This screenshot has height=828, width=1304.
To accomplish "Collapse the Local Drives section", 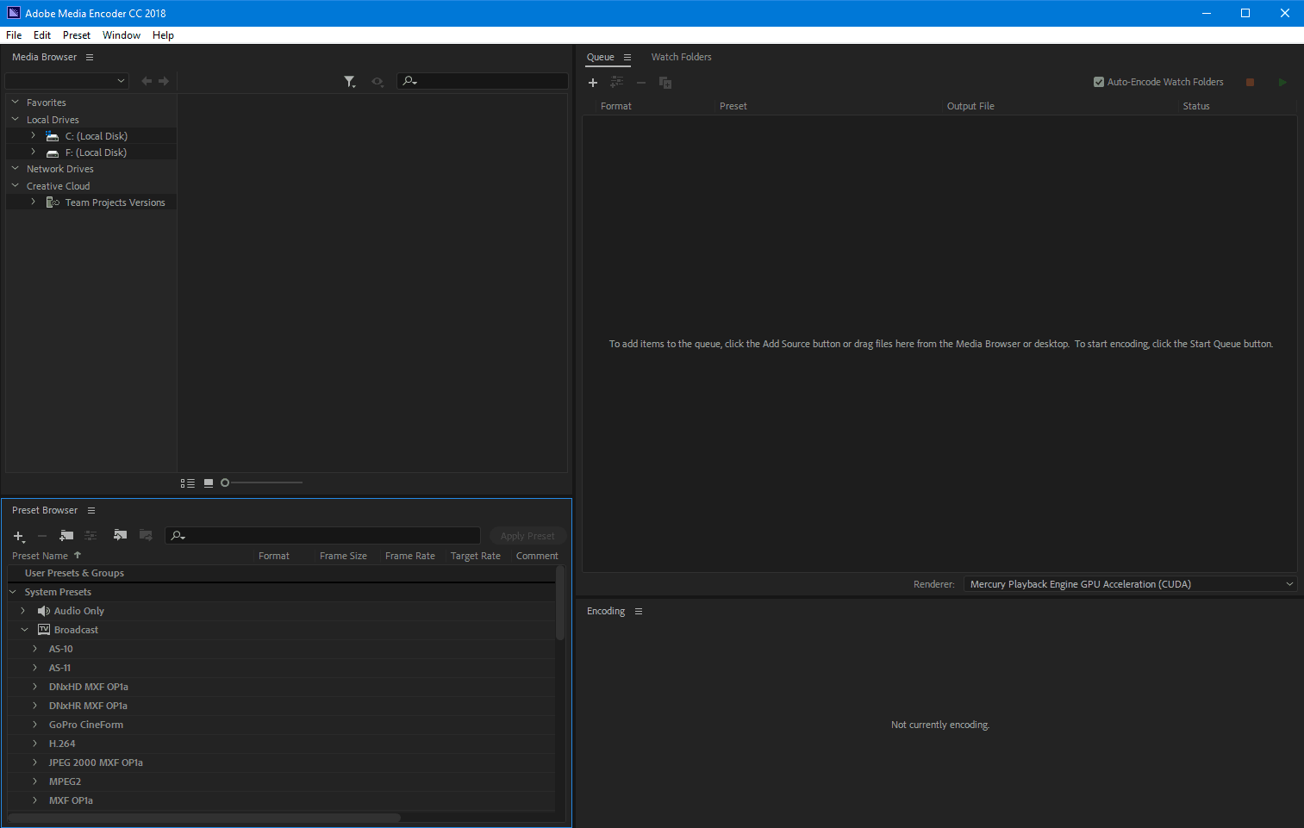I will click(15, 119).
